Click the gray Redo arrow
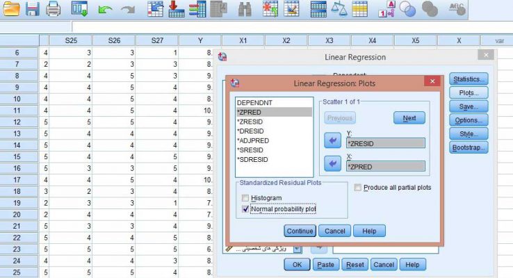The width and height of the screenshot is (513, 278). coord(128,10)
